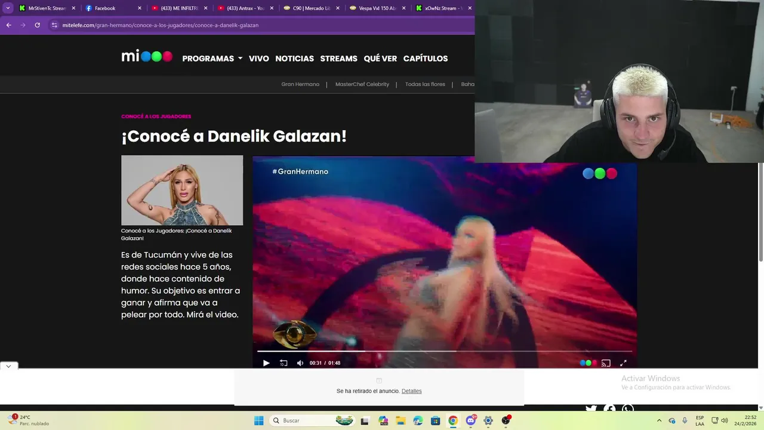
Task: Switch to the MrStivenTc Stream tab
Action: point(47,8)
